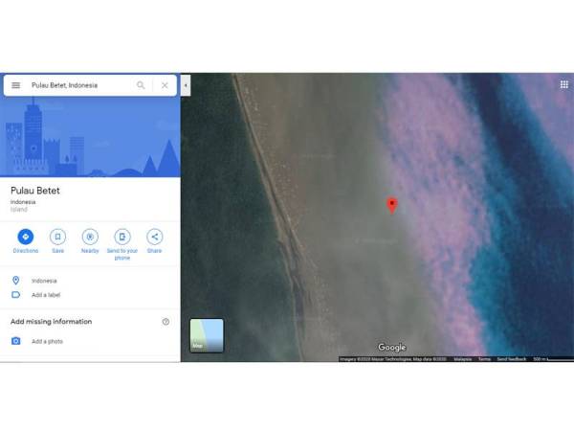Click the location pin icon beside Indonesia
Viewport: 574px width, 431px height.
click(15, 281)
